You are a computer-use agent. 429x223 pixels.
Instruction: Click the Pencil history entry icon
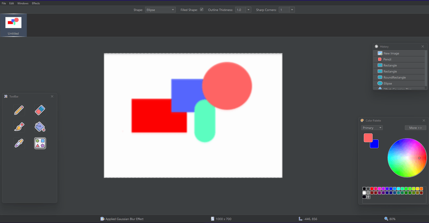point(380,59)
